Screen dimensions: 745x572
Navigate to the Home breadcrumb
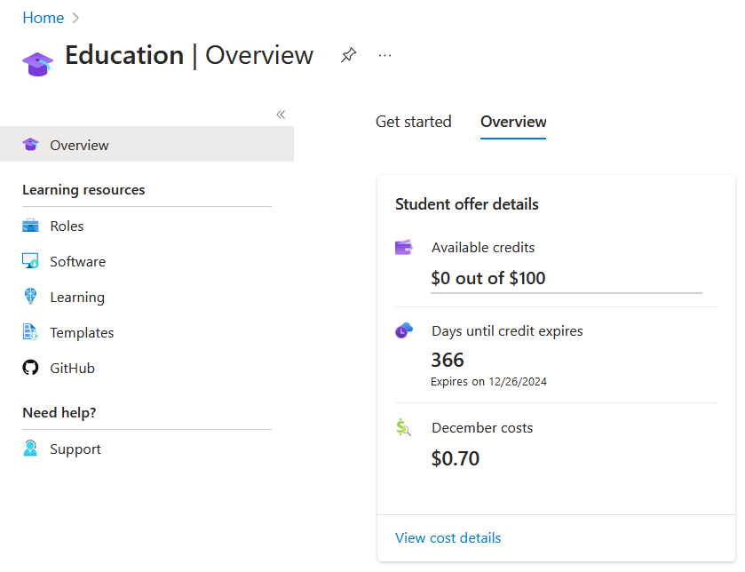(x=43, y=18)
